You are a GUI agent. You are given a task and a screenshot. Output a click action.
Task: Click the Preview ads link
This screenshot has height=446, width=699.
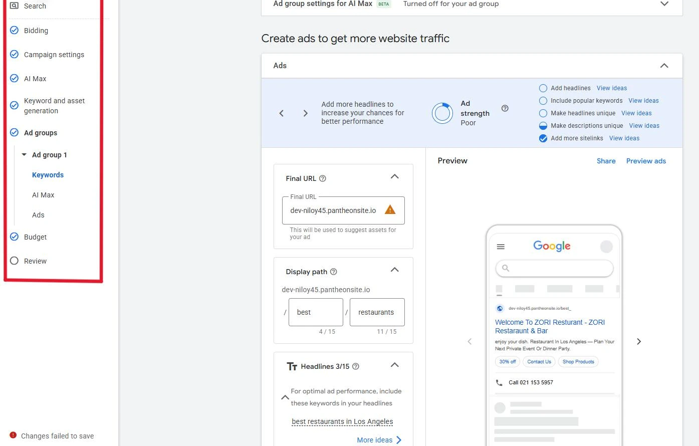coord(646,161)
